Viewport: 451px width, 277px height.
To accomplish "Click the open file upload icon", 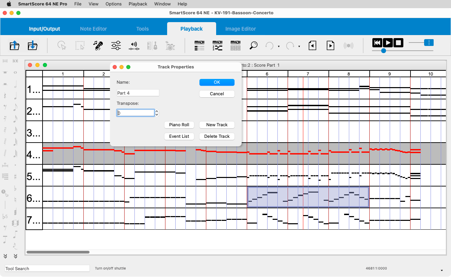I will tap(14, 45).
